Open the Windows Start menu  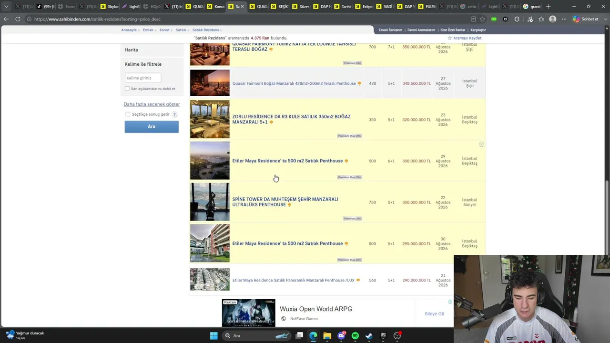(x=213, y=336)
